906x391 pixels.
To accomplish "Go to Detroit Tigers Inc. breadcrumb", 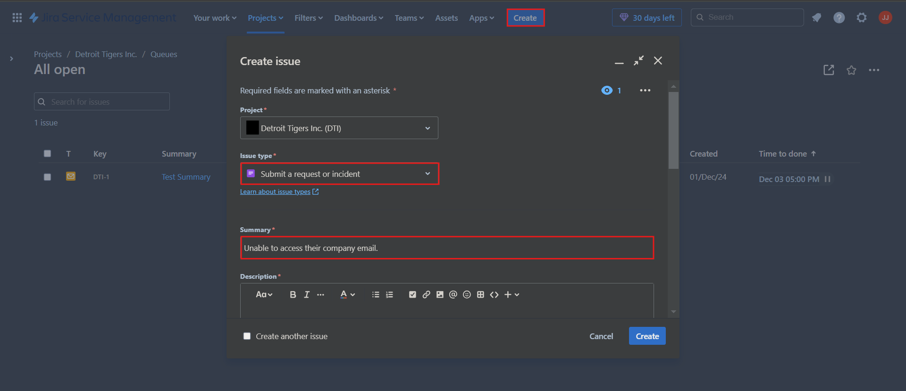I will pos(106,54).
